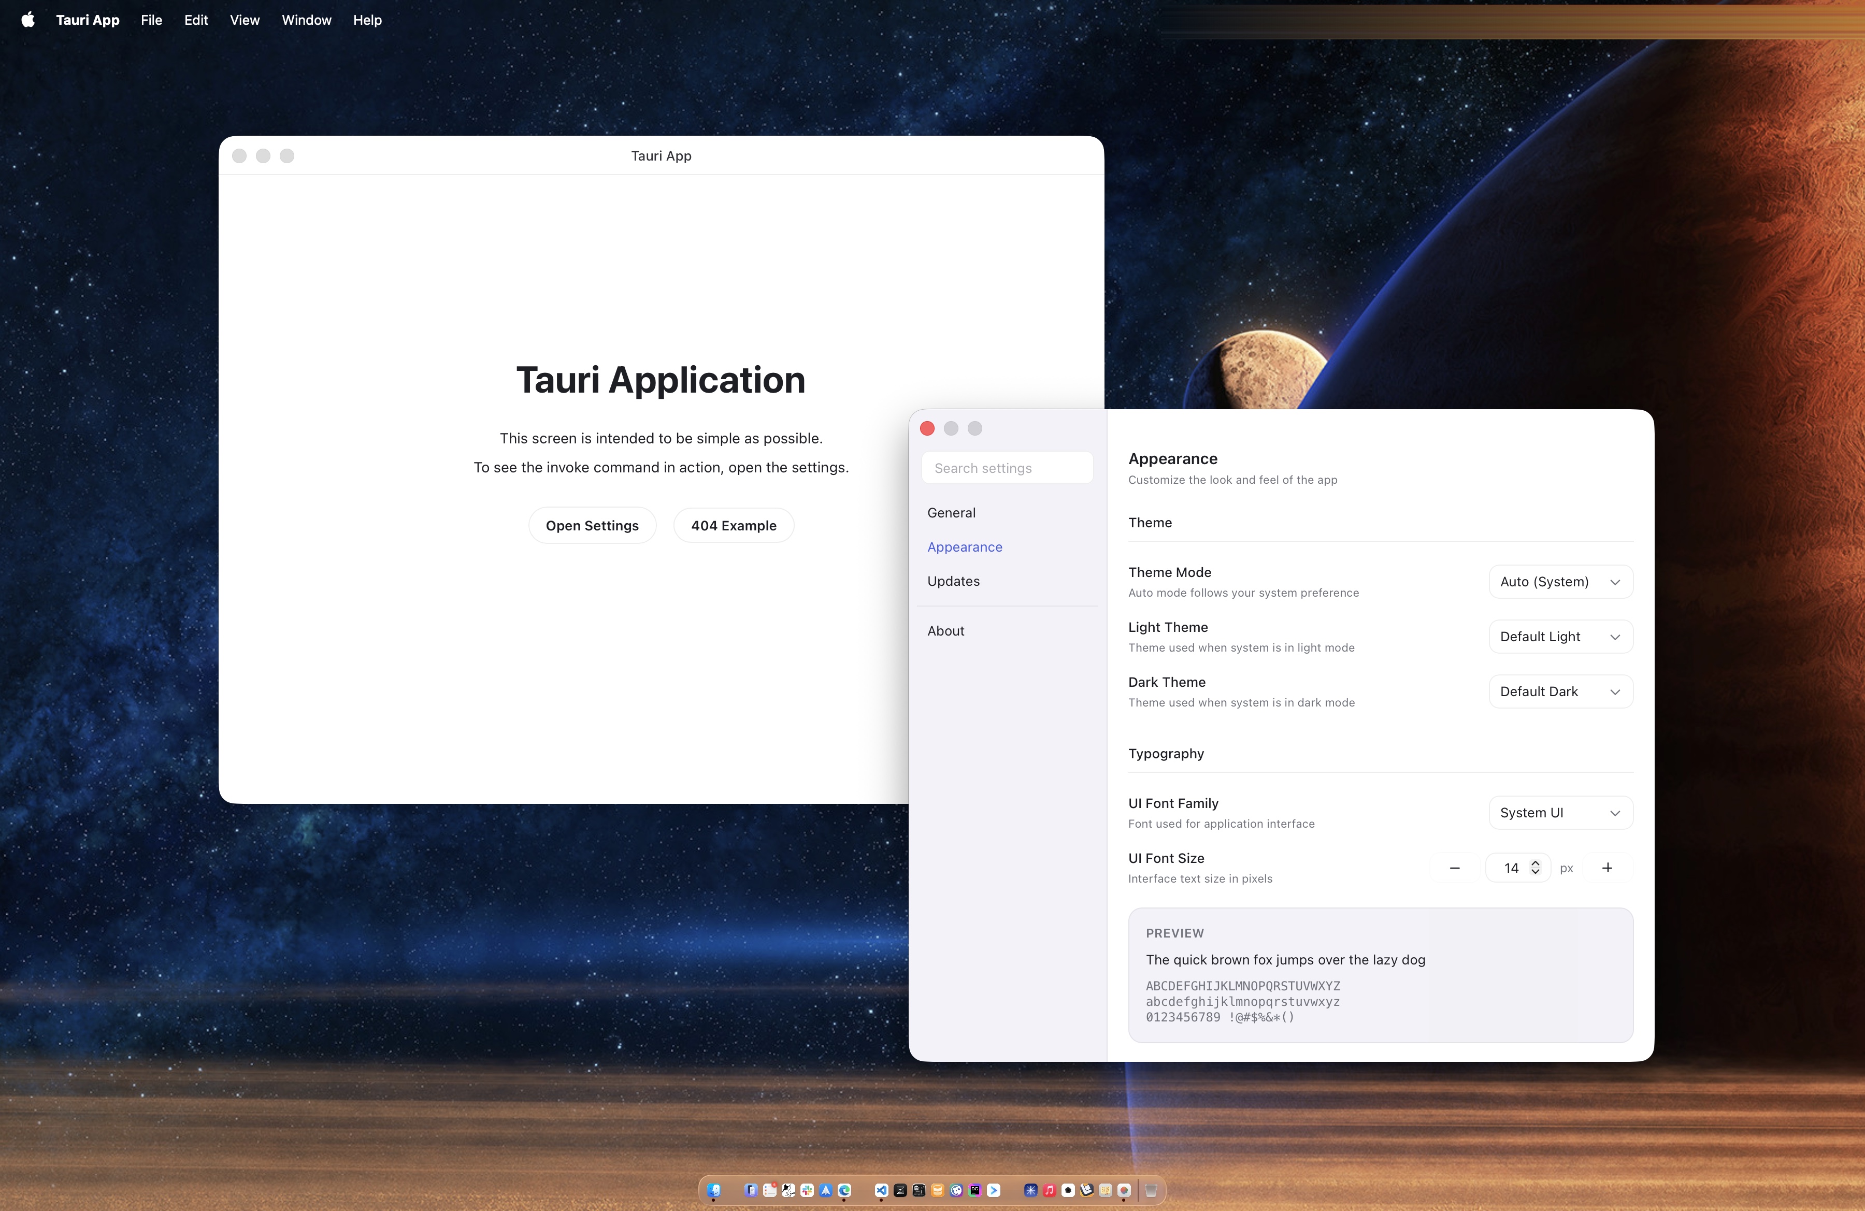
Task: Click the UI font size value field
Action: point(1518,868)
